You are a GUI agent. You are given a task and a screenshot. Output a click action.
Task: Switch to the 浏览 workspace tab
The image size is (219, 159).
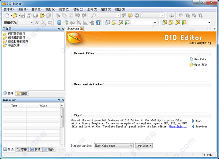tap(22, 93)
